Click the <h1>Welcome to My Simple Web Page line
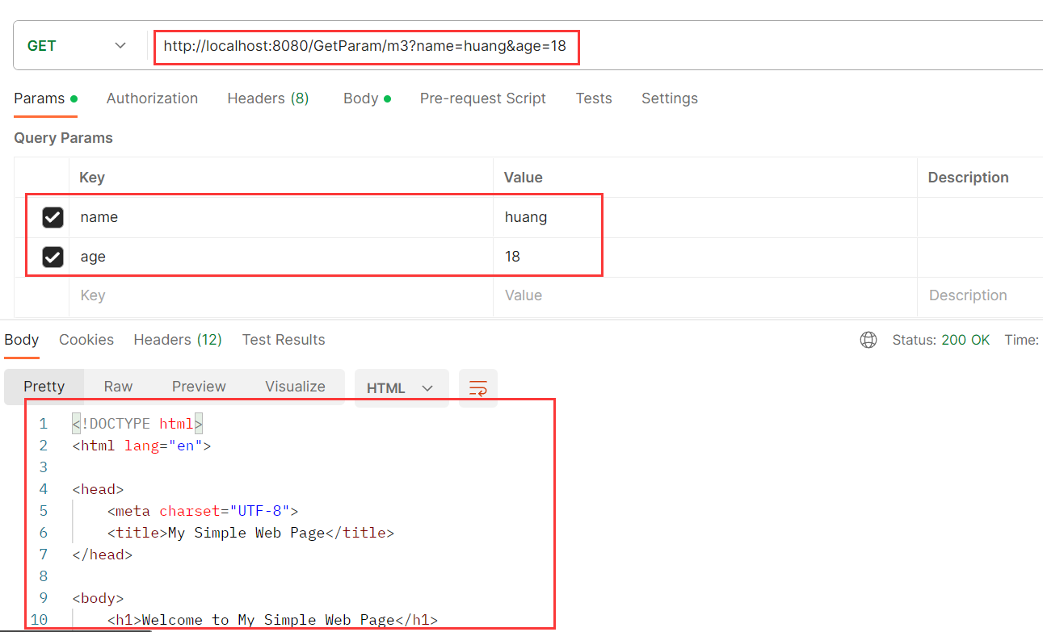 click(x=272, y=620)
